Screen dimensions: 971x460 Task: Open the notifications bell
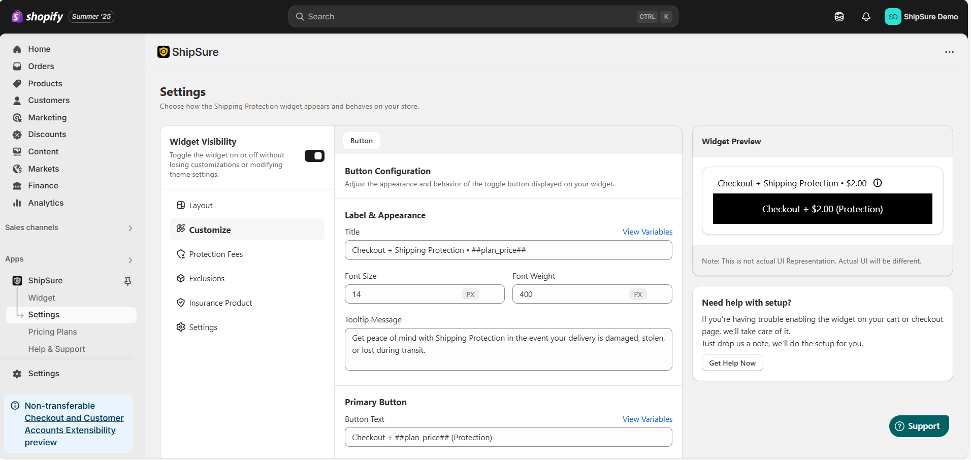866,17
